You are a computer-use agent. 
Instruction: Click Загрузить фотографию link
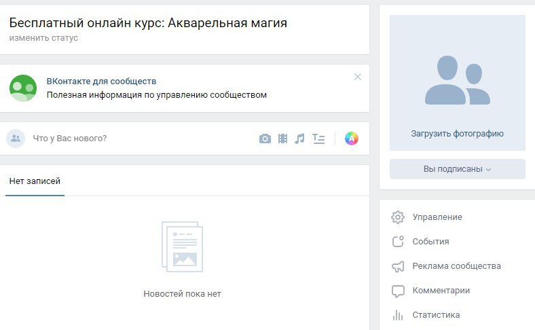point(457,134)
